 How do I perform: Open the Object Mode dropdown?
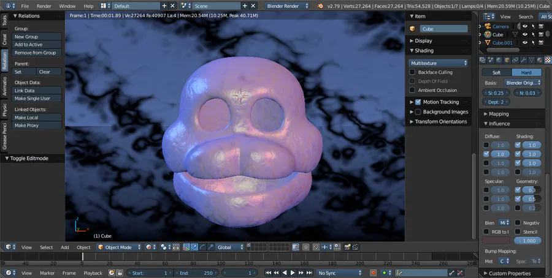[120, 247]
